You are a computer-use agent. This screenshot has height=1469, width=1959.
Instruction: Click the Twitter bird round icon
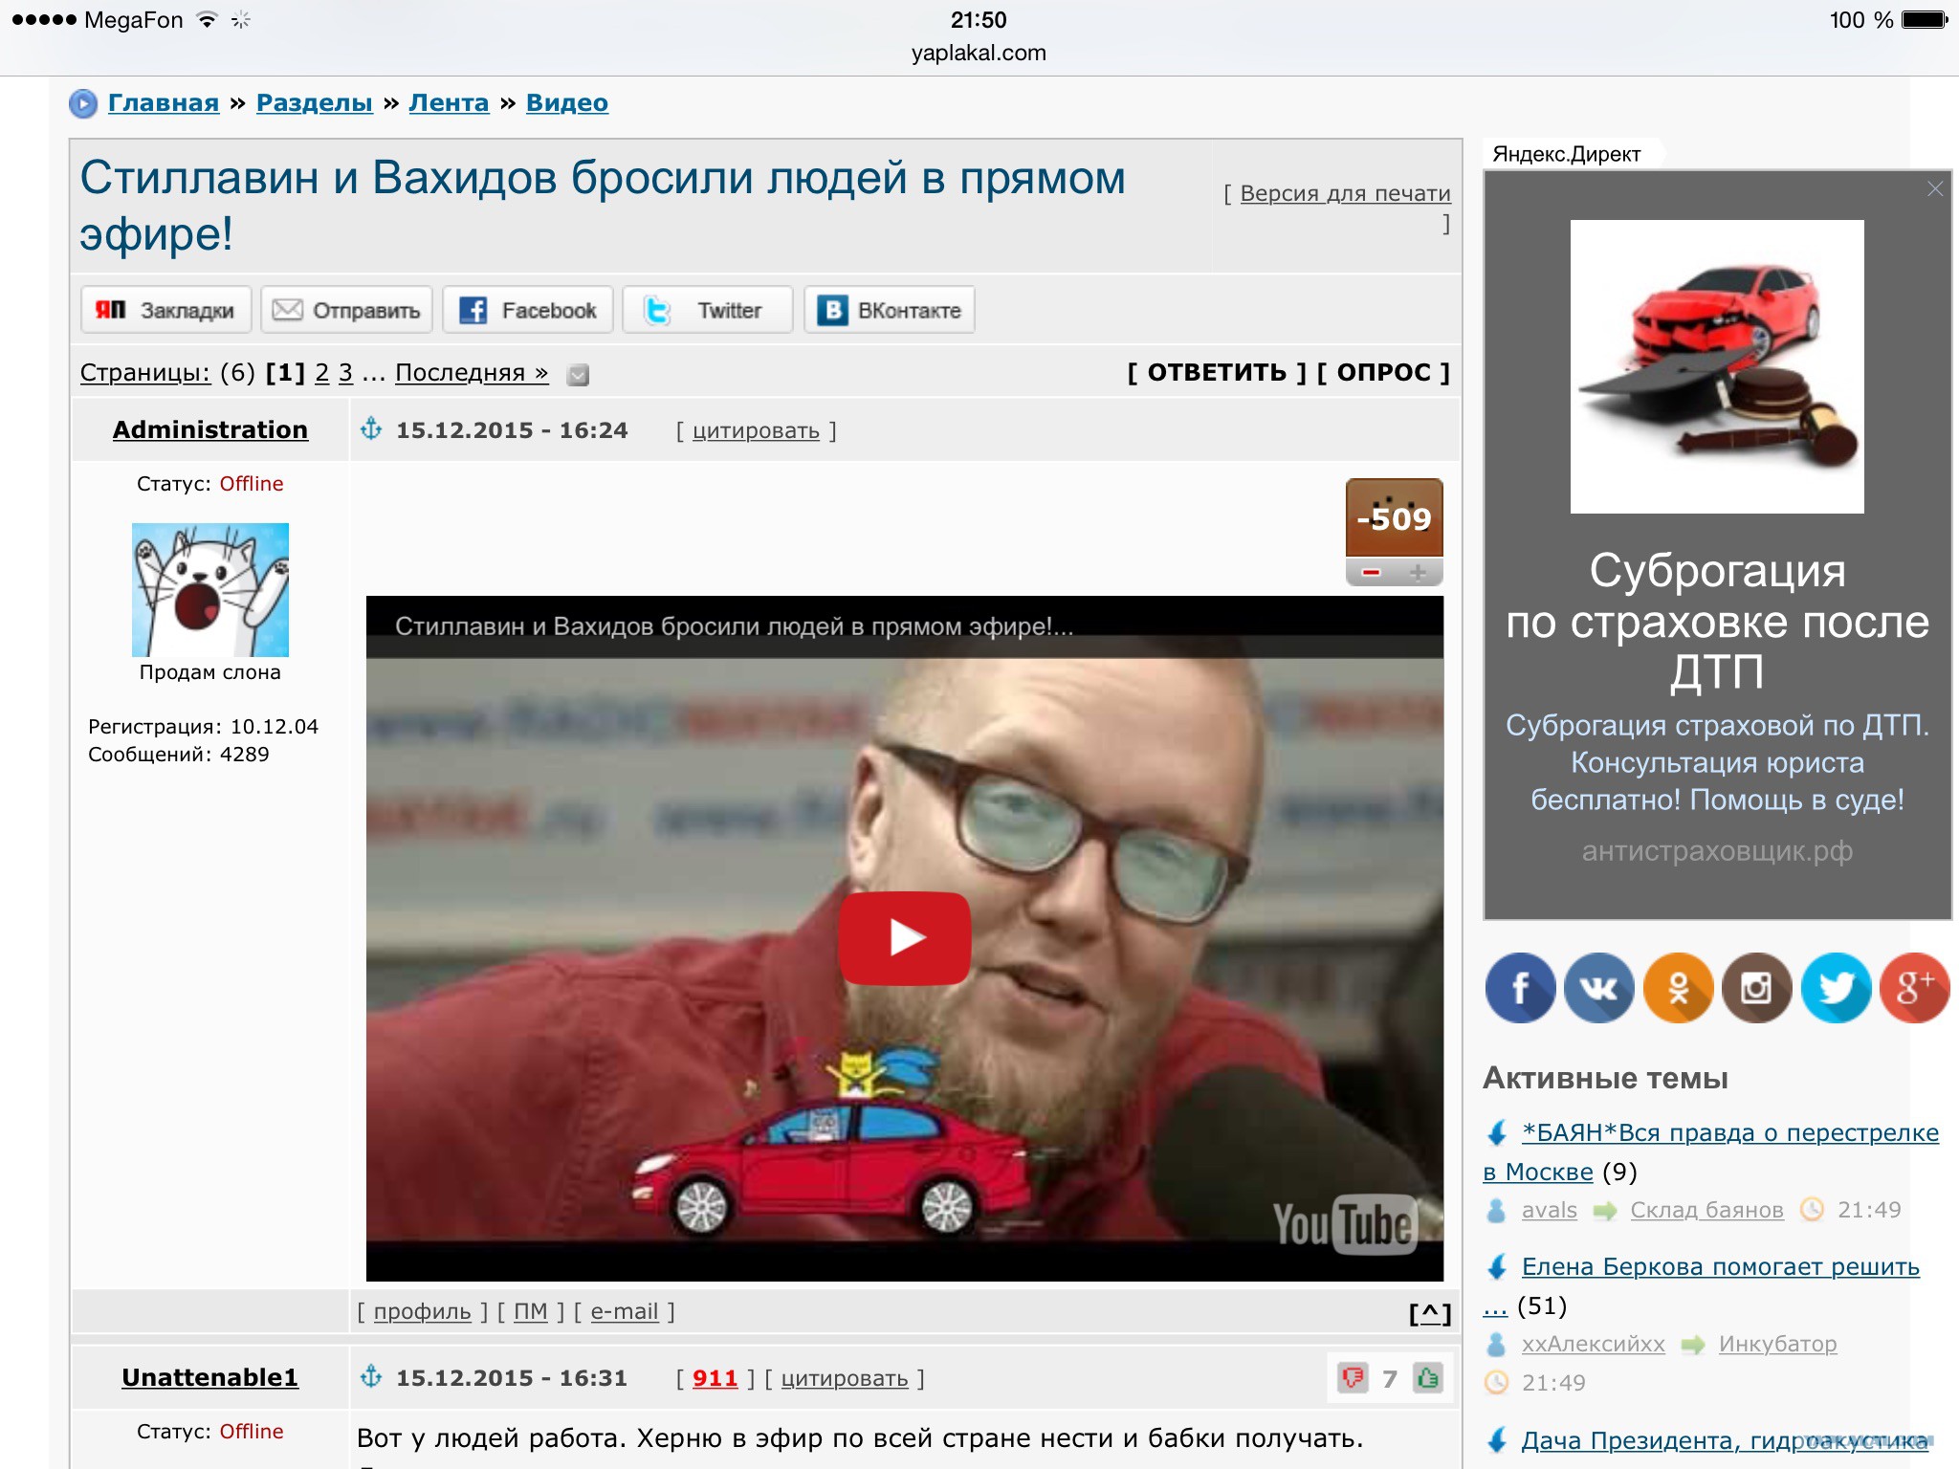point(1836,988)
